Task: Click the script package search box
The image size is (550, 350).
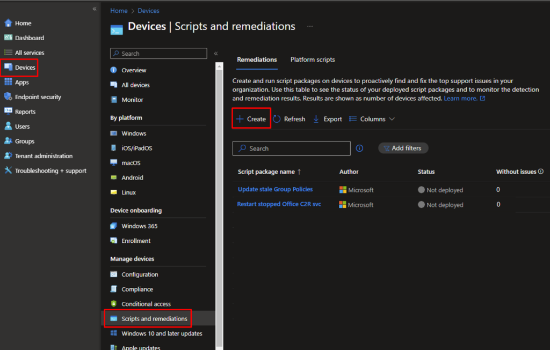Action: (x=291, y=148)
